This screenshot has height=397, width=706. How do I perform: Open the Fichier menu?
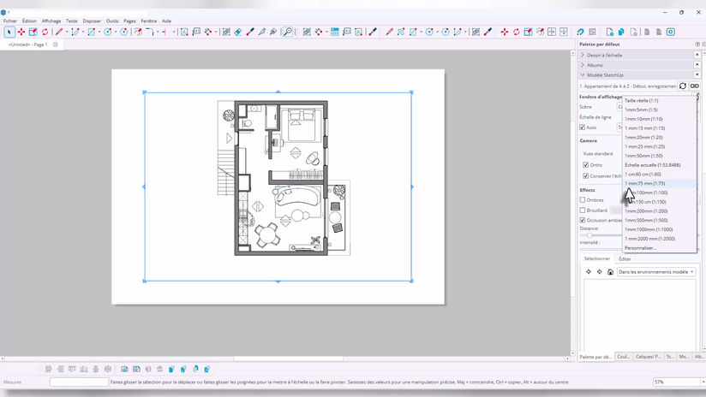point(10,21)
